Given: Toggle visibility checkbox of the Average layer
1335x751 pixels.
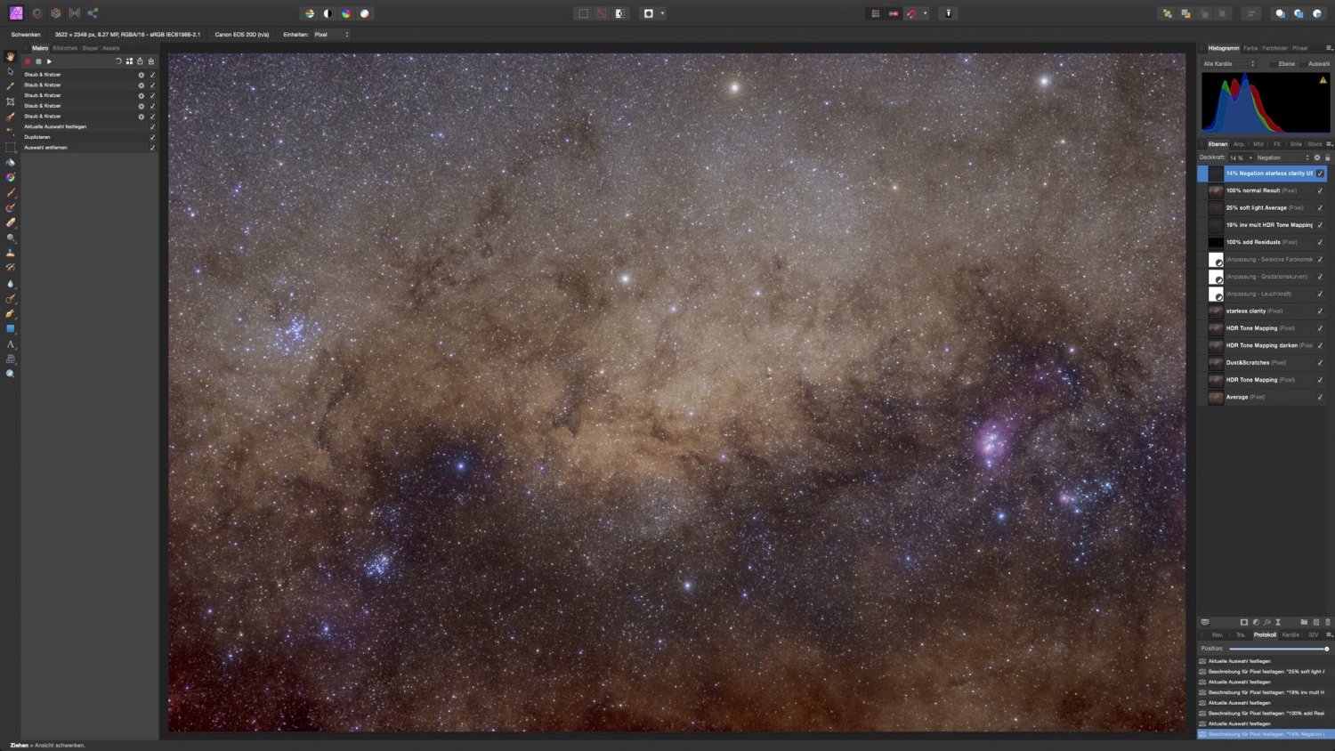Looking at the screenshot, I should [x=1319, y=397].
